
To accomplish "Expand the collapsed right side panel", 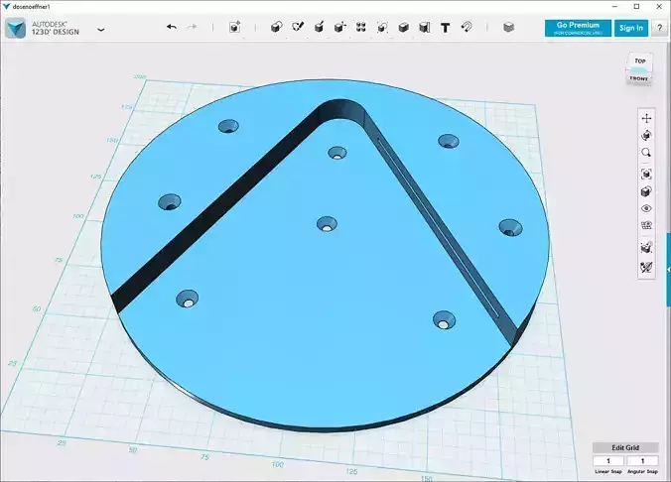I will point(668,270).
